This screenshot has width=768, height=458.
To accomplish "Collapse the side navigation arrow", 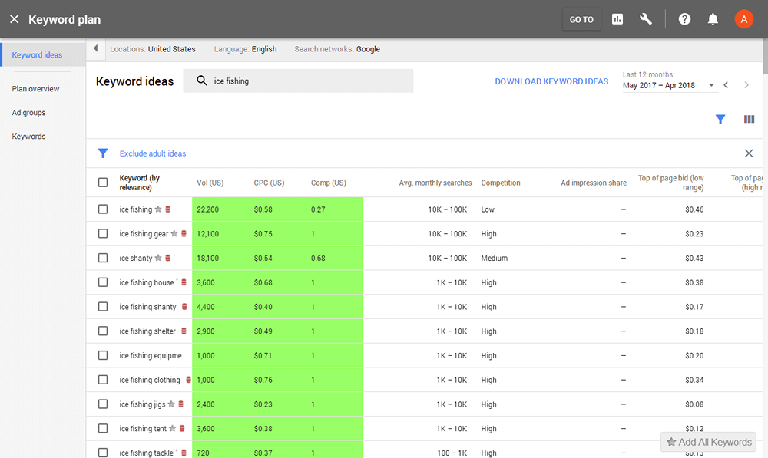I will (x=95, y=48).
